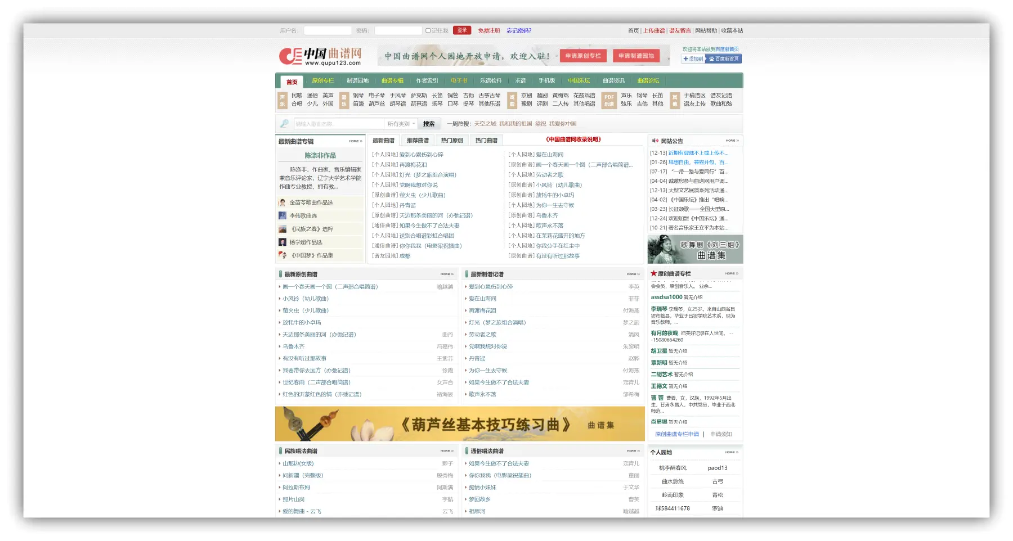
Task: Open the 陈涤非作品 album heading
Action: [320, 156]
